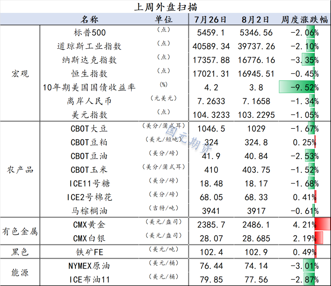
Task: Click the 恒生指数 row name
Action: (89, 74)
